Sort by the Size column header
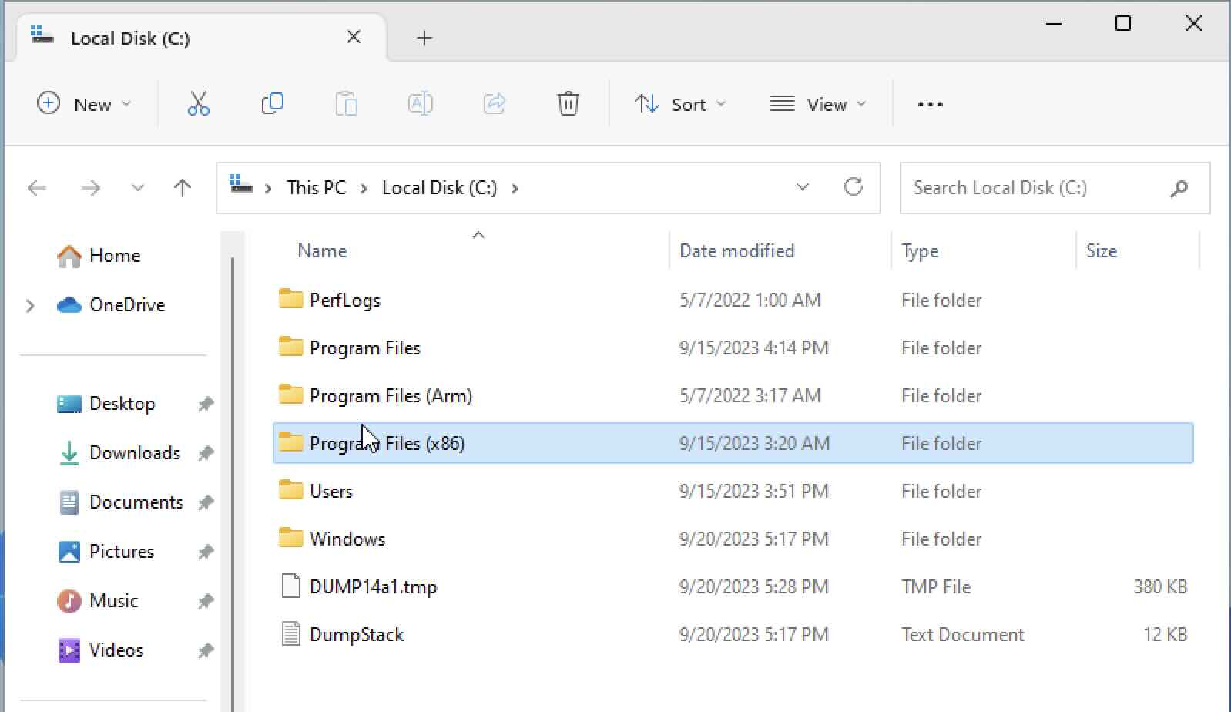The height and width of the screenshot is (712, 1231). click(1101, 250)
